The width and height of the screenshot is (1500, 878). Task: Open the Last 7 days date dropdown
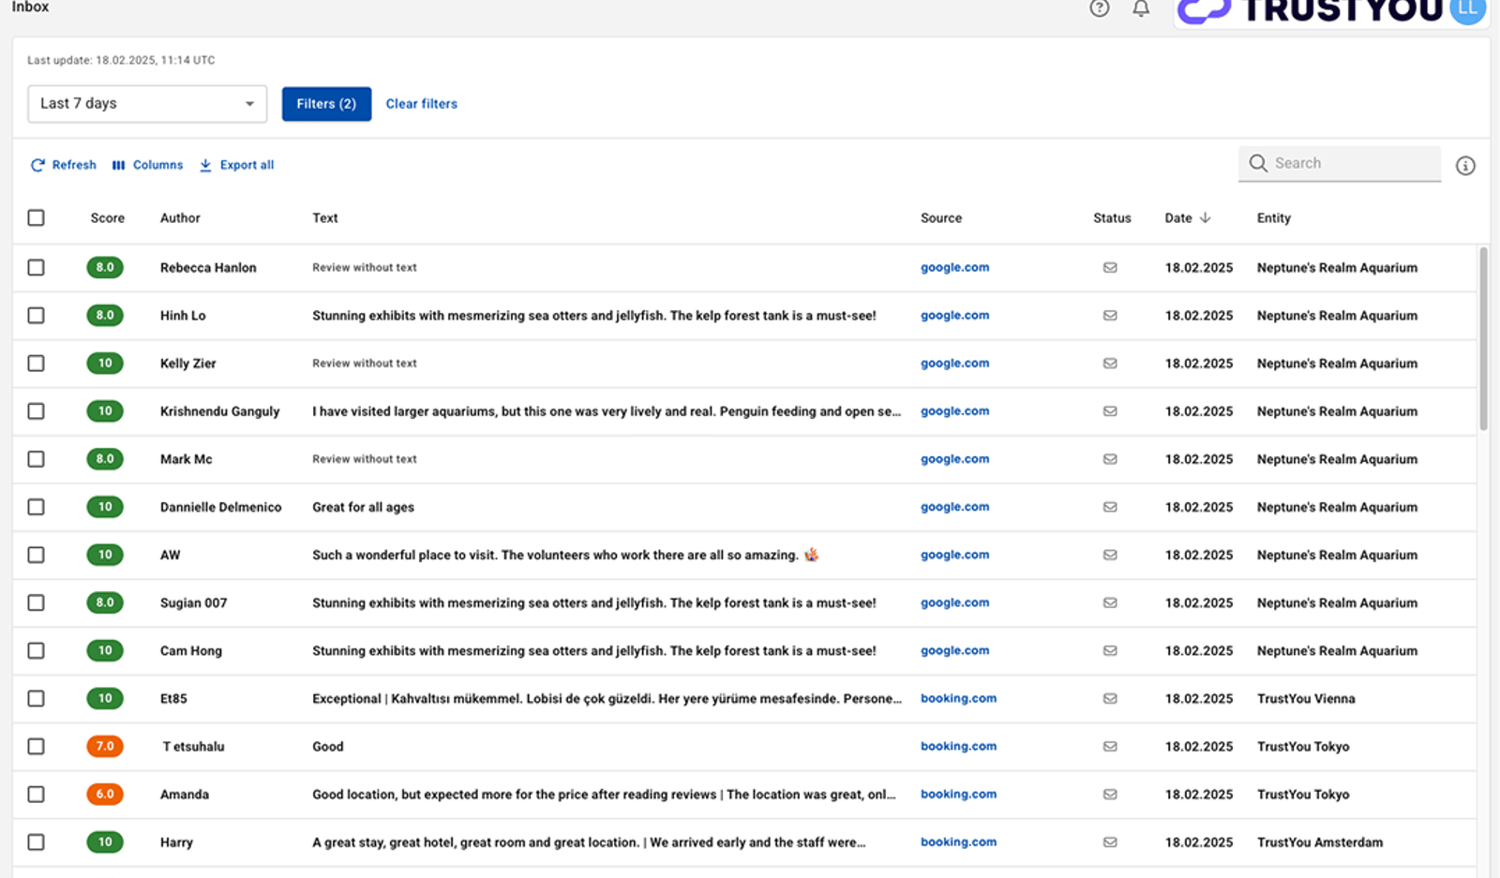click(147, 103)
